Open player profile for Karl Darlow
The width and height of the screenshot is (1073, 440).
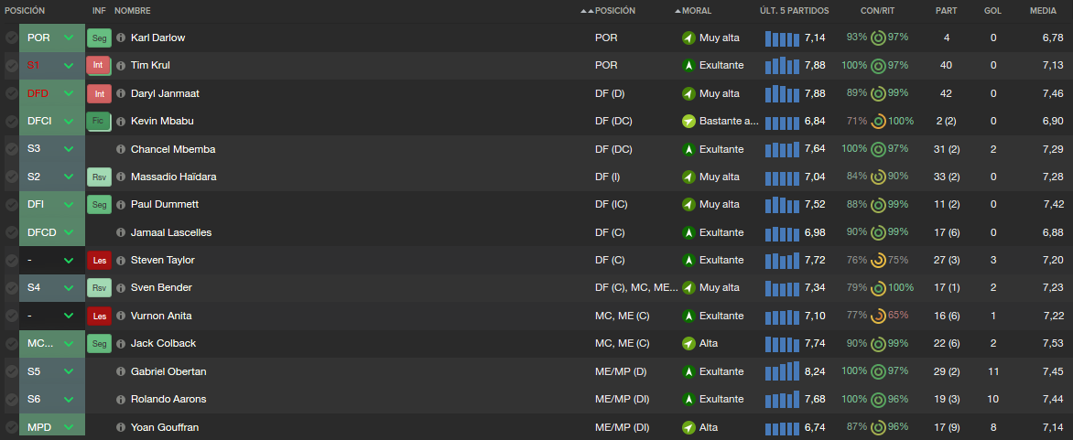(158, 38)
